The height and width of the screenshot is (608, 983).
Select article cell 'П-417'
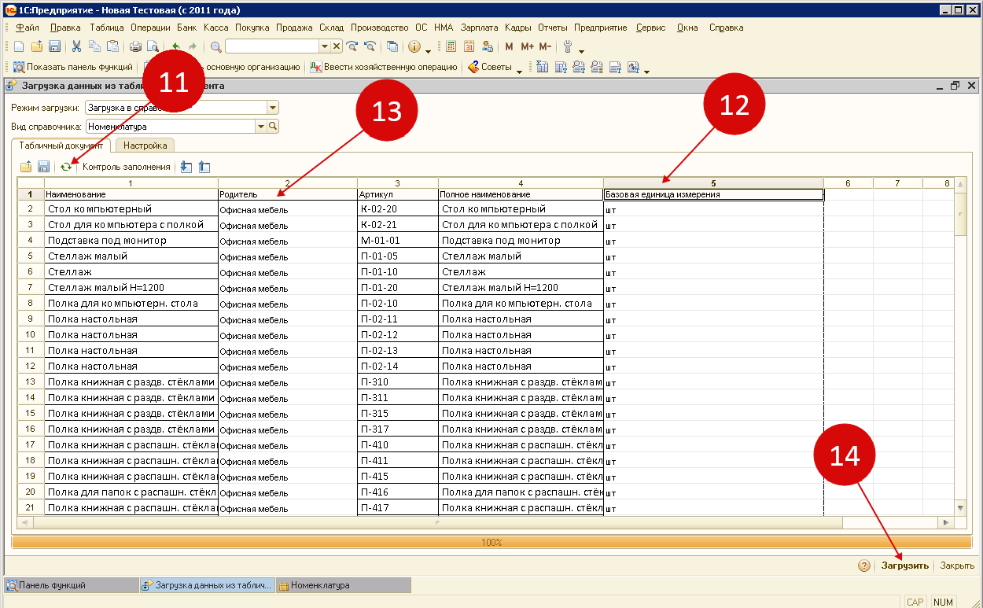point(398,508)
